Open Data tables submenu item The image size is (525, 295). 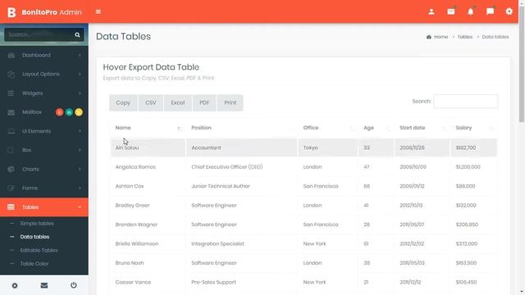34,237
